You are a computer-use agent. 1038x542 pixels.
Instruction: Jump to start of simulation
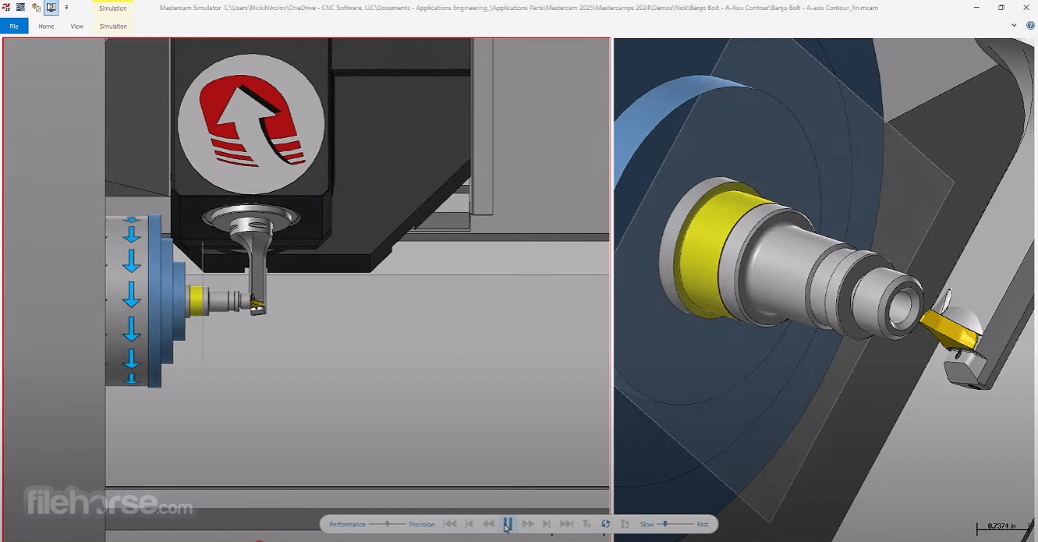click(449, 524)
